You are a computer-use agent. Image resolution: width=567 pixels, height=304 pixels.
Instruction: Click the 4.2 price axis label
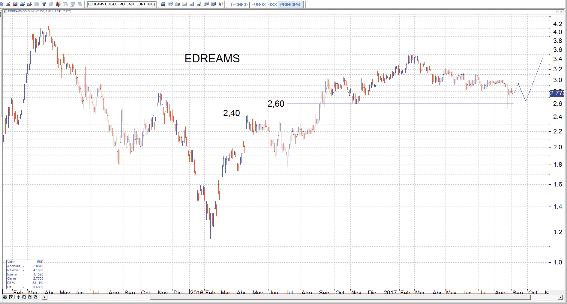[557, 24]
